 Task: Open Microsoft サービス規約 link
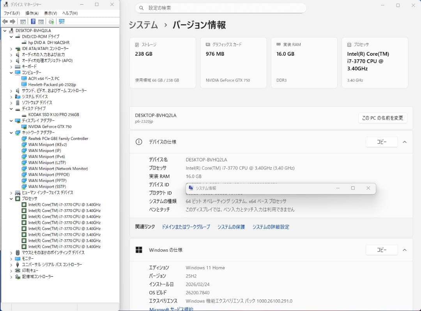pos(171,309)
